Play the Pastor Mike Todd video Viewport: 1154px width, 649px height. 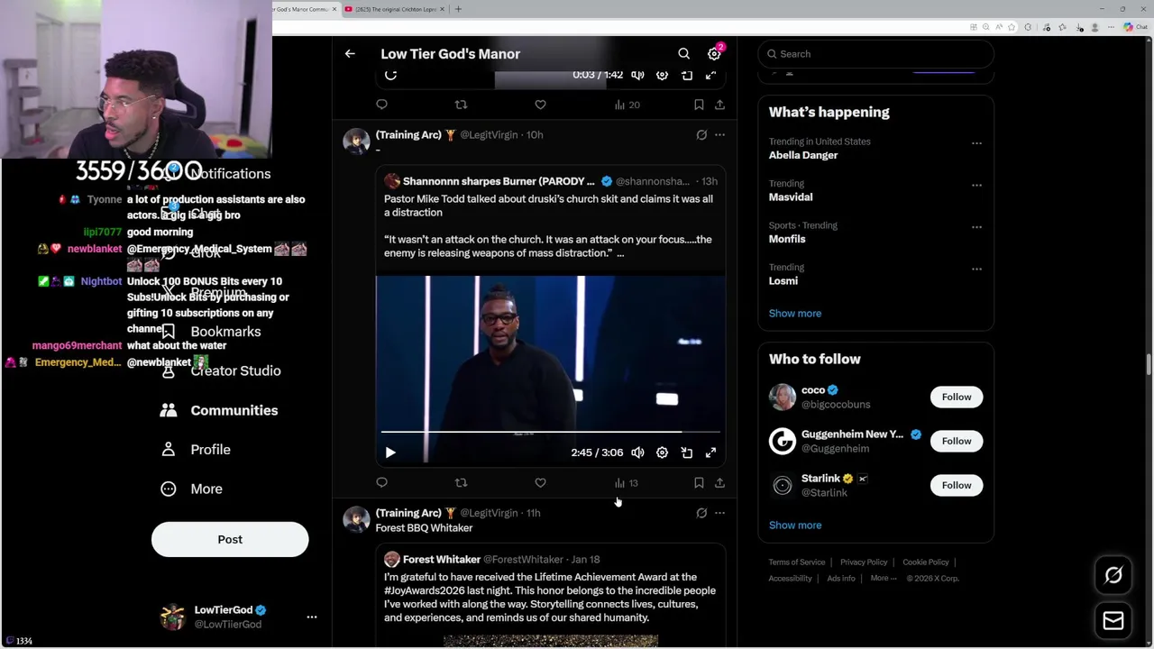click(x=390, y=452)
